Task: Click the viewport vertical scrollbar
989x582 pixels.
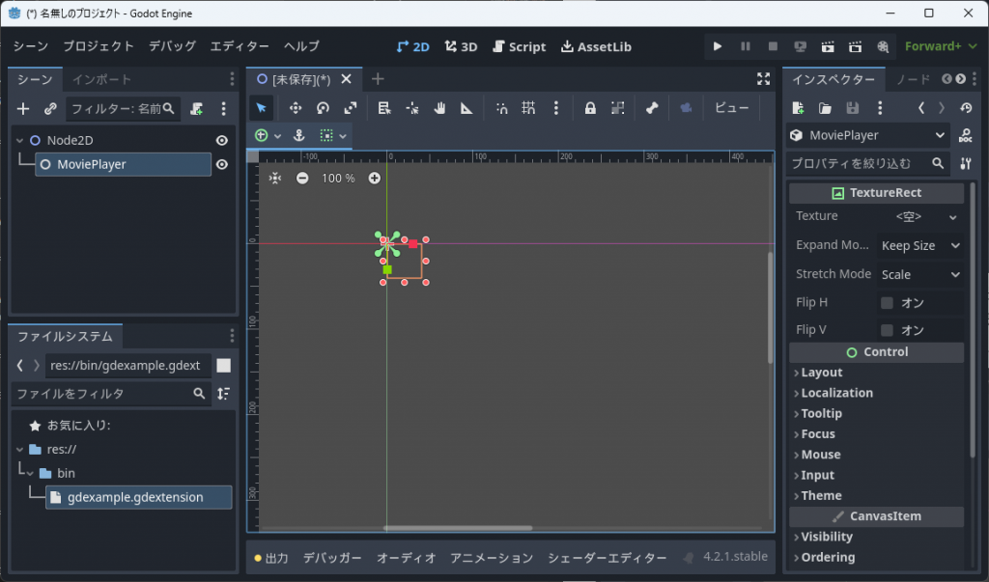Action: [x=770, y=308]
